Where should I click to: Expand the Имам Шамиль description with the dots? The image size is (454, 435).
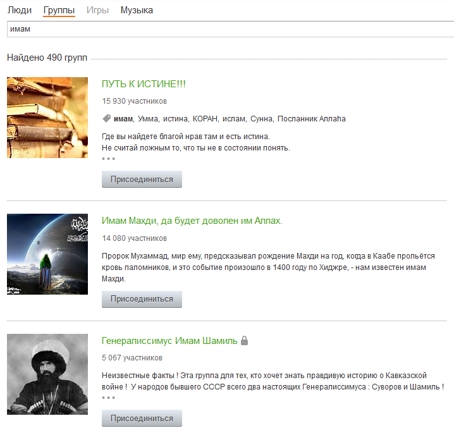[x=109, y=398]
